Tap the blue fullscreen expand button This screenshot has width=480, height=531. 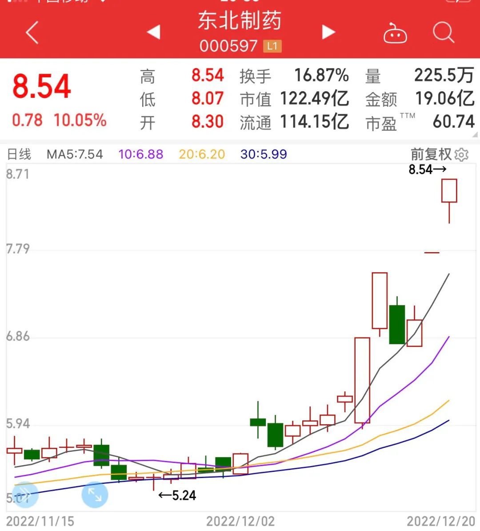[x=95, y=495]
